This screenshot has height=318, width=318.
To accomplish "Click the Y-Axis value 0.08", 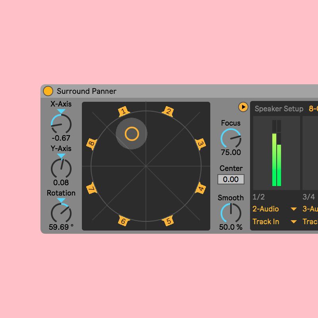I will (x=61, y=182).
